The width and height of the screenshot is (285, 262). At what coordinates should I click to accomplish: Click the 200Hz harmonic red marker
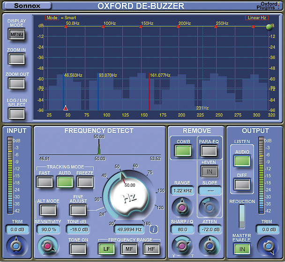(178, 27)
